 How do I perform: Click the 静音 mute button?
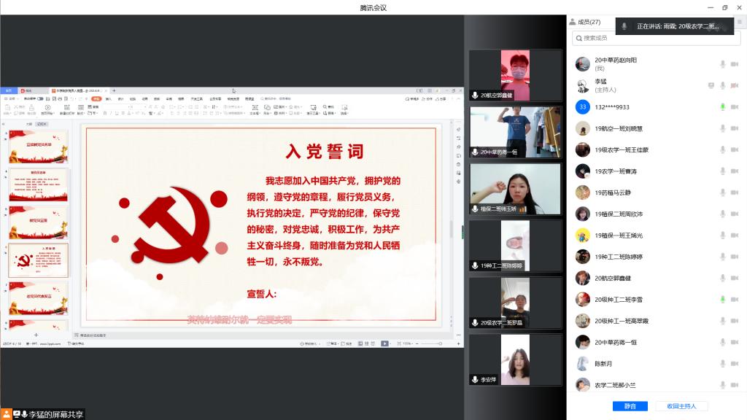[630, 406]
